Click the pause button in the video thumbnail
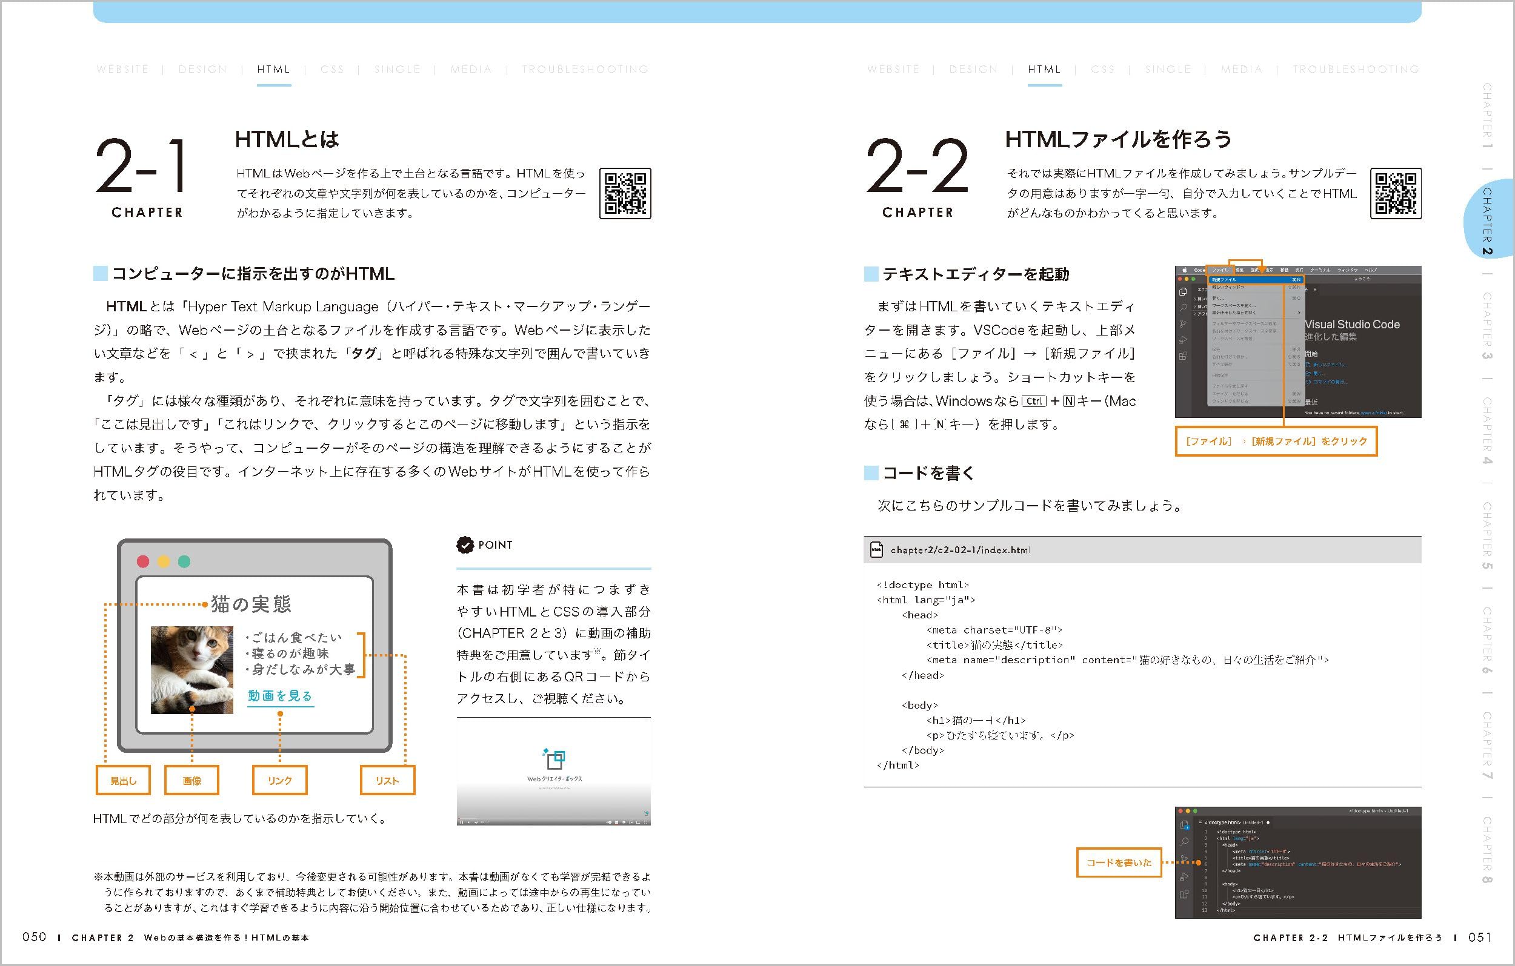Screen dimensions: 1515x966 (462, 822)
